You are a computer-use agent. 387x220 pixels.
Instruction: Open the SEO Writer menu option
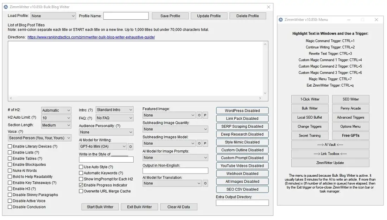(350, 99)
